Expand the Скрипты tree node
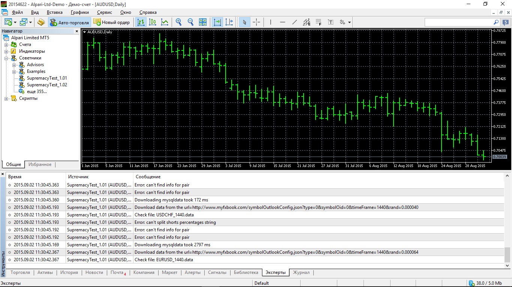The width and height of the screenshot is (512, 287). point(6,99)
